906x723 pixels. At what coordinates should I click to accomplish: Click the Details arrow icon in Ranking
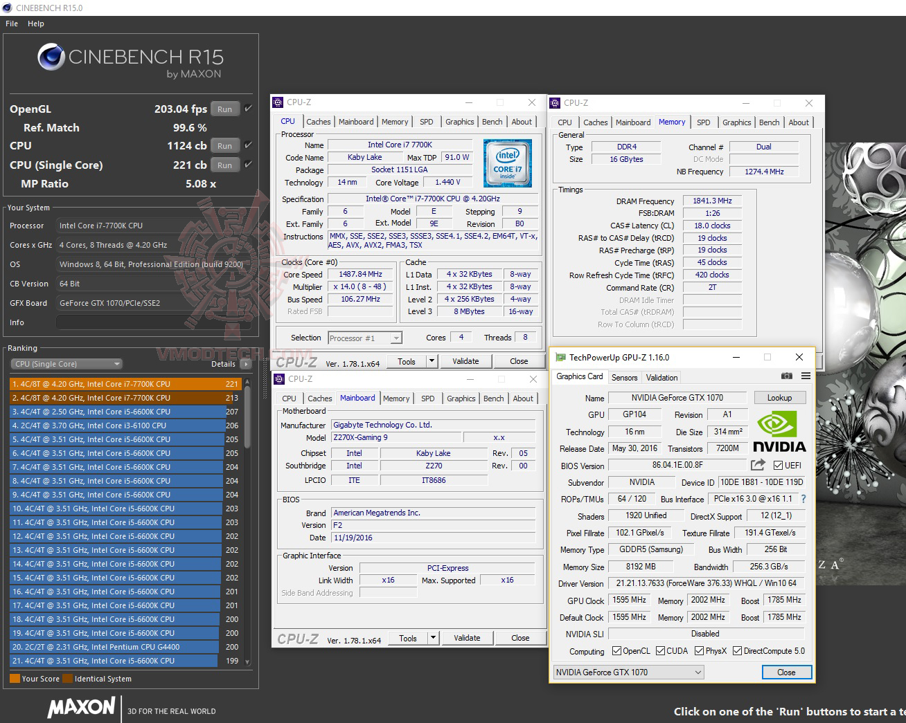point(246,364)
